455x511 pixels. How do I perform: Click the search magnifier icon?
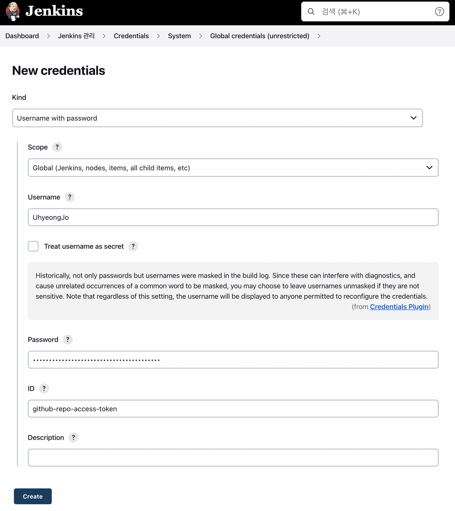click(311, 12)
